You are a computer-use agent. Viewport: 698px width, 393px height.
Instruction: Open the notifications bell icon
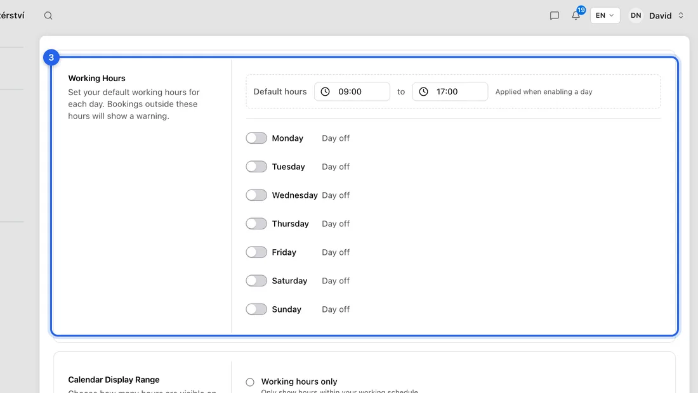point(576,16)
